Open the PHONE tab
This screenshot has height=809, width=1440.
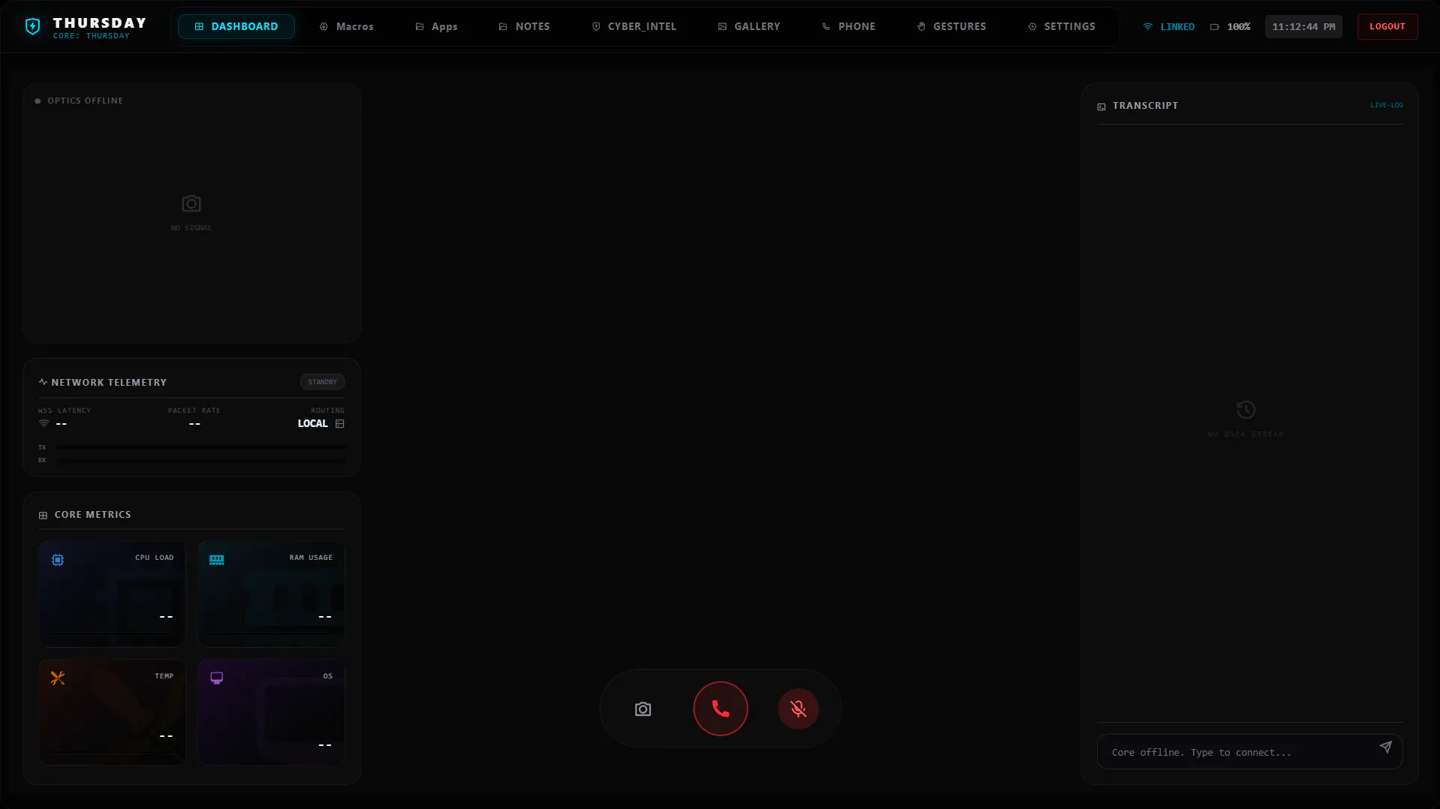click(848, 26)
